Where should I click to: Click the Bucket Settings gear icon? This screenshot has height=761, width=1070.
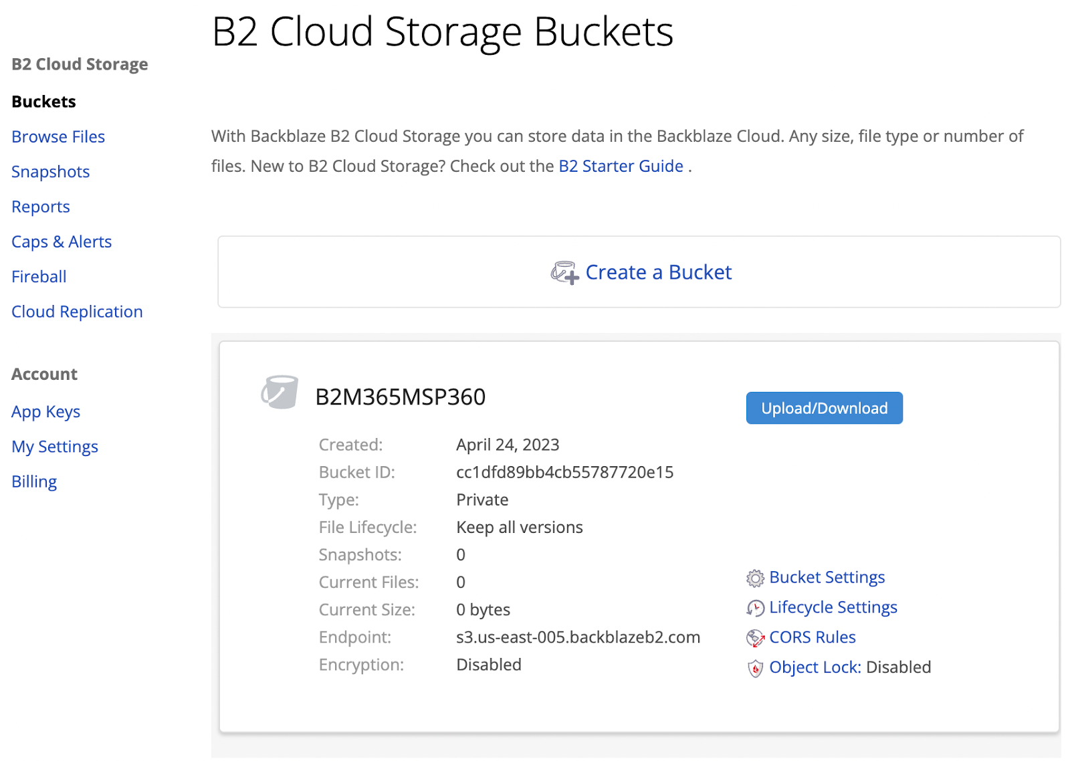(x=755, y=578)
